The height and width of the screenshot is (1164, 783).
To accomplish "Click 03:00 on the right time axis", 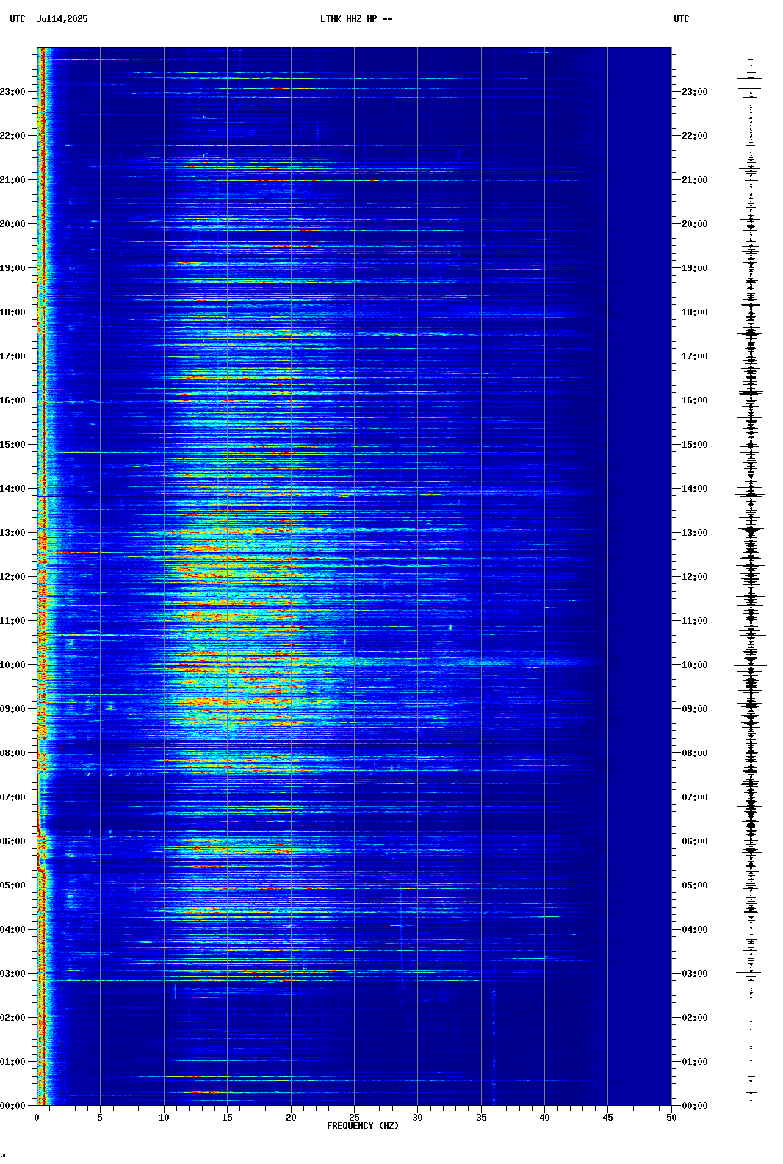I will coord(695,974).
